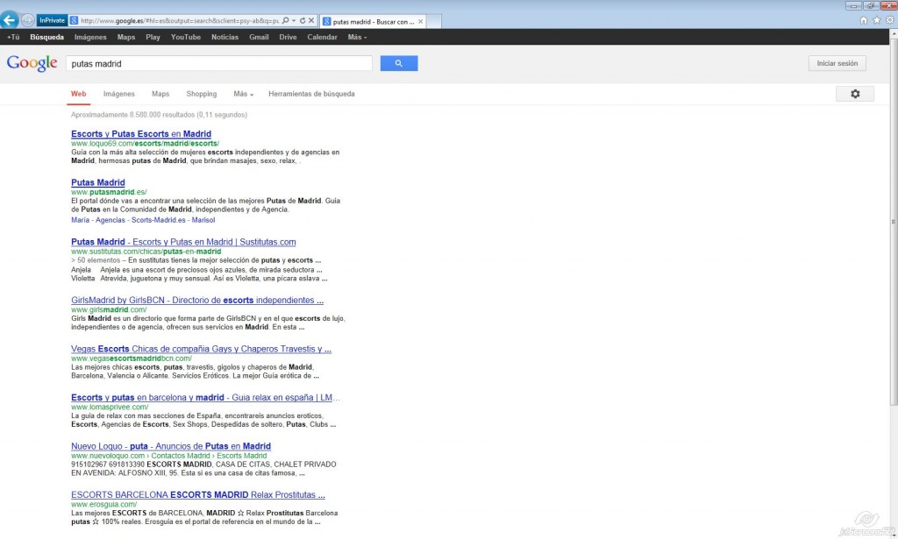Switch to the Shopping results tab
Viewport: 898px width, 539px height.
tap(202, 94)
